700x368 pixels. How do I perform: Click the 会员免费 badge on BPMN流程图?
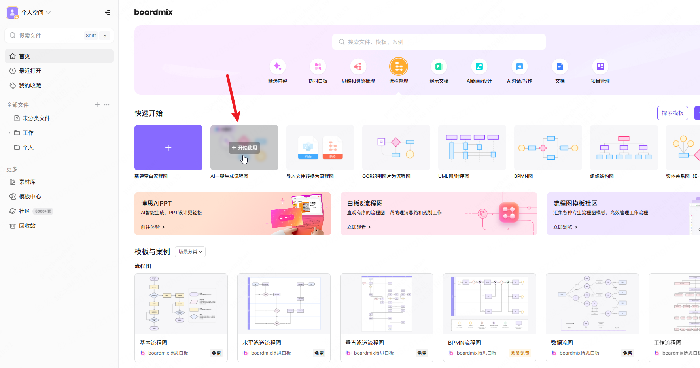click(520, 353)
